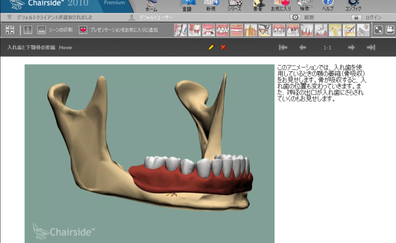396x243 pixels.
Task: Click the yellow pencil edit icon
Action: tap(211, 47)
